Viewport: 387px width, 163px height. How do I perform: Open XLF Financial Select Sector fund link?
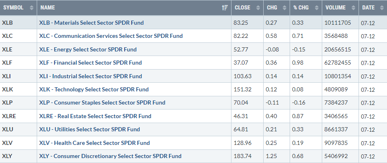[90, 63]
